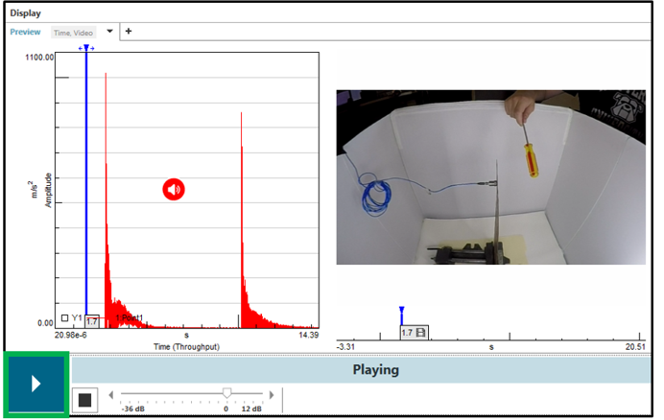664x420 pixels.
Task: Click left arrow to decrease volume
Action: (112, 394)
